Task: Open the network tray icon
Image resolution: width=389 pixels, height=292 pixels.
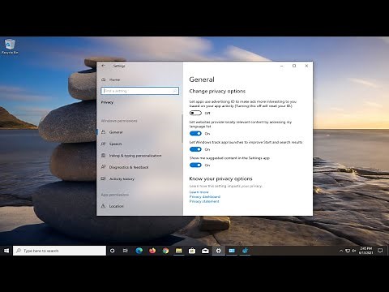Action: (348, 251)
